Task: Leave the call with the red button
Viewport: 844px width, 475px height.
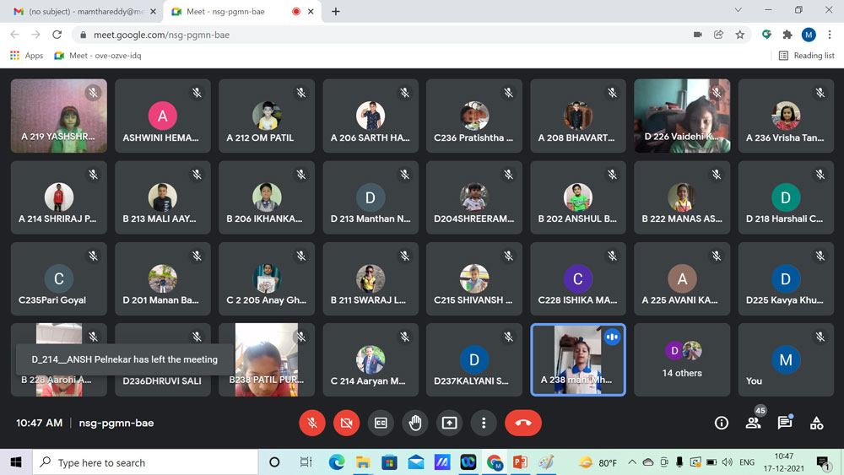Action: coord(522,423)
